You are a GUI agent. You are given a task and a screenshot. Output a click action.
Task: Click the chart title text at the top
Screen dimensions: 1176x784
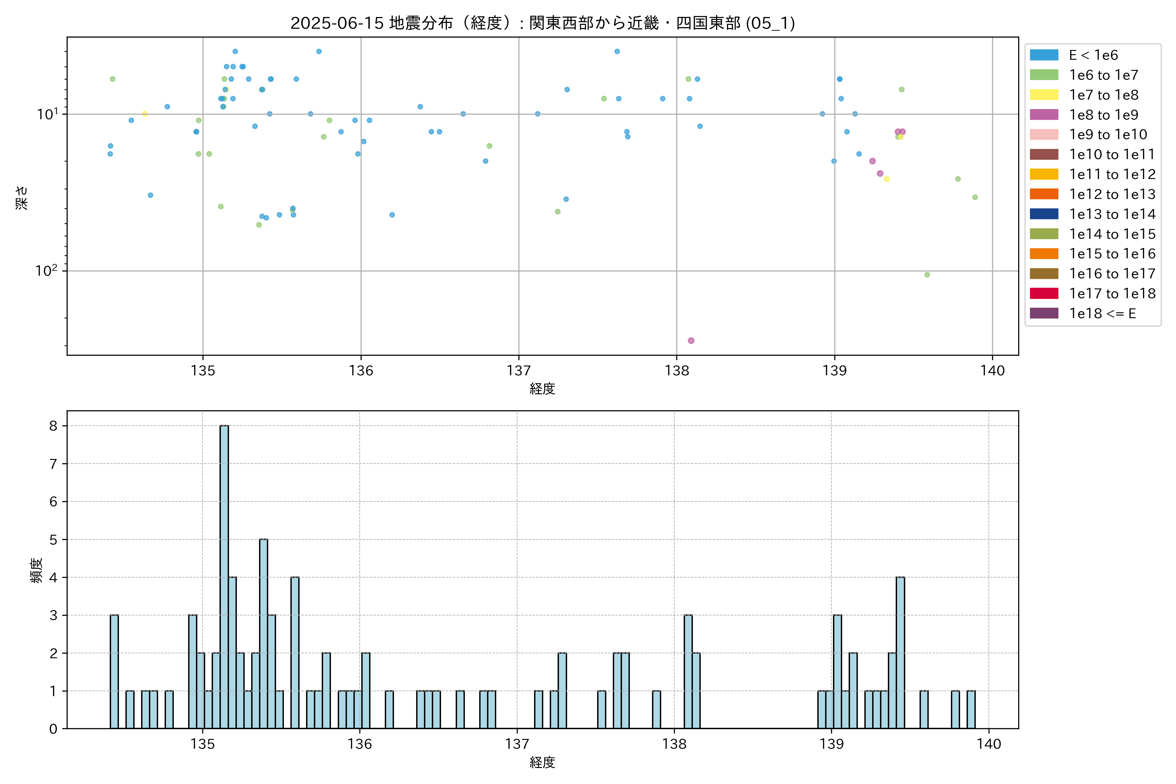coord(543,23)
